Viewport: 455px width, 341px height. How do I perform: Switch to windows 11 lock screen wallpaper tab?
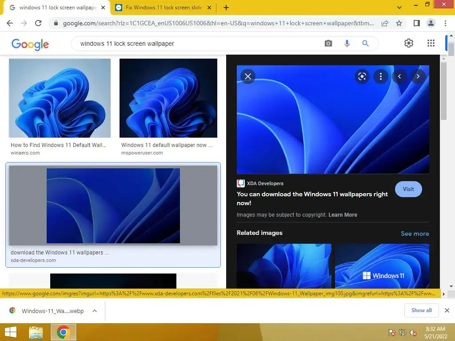tap(57, 8)
